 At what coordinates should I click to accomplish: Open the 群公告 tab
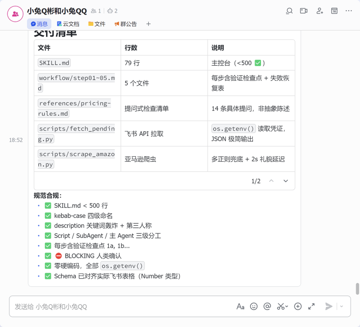(125, 24)
